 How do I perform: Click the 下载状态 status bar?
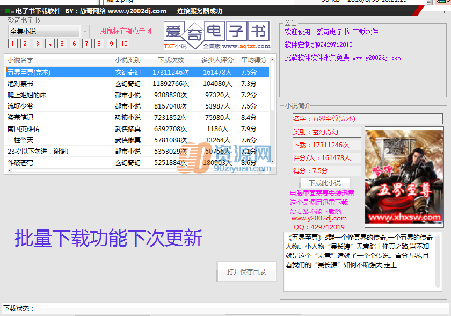point(225,308)
